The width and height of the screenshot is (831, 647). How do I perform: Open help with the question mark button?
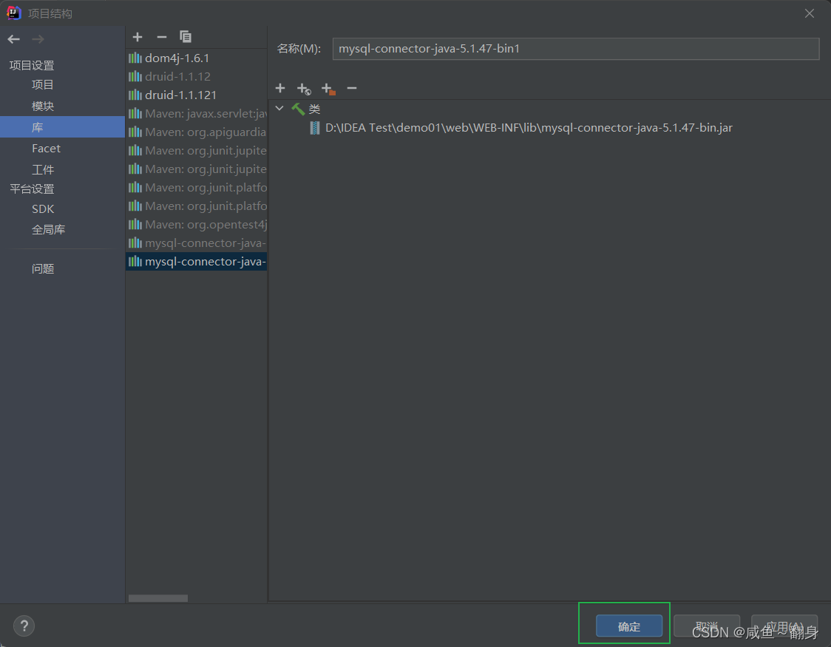point(24,626)
